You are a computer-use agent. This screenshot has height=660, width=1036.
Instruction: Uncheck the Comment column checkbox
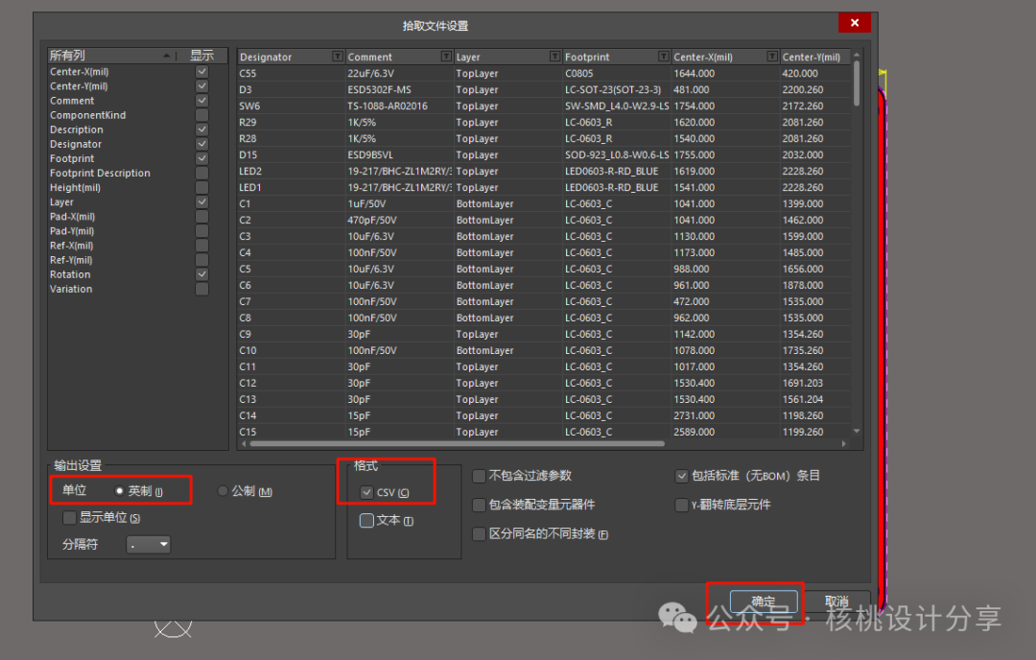tap(202, 101)
